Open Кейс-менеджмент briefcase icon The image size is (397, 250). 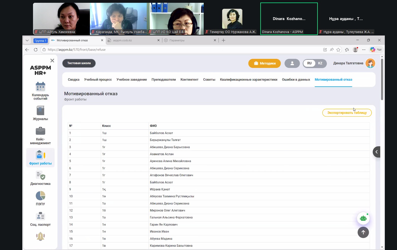(40, 131)
